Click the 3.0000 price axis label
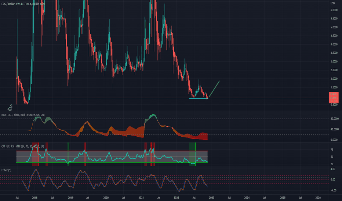The image size is (342, 201). click(334, 62)
